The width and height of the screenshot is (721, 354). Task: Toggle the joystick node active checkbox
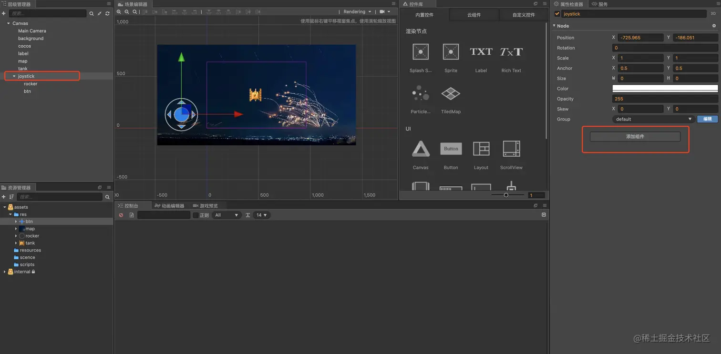tap(557, 14)
